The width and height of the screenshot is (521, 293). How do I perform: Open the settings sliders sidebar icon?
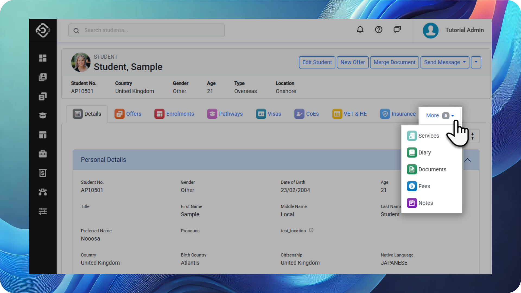[43, 211]
